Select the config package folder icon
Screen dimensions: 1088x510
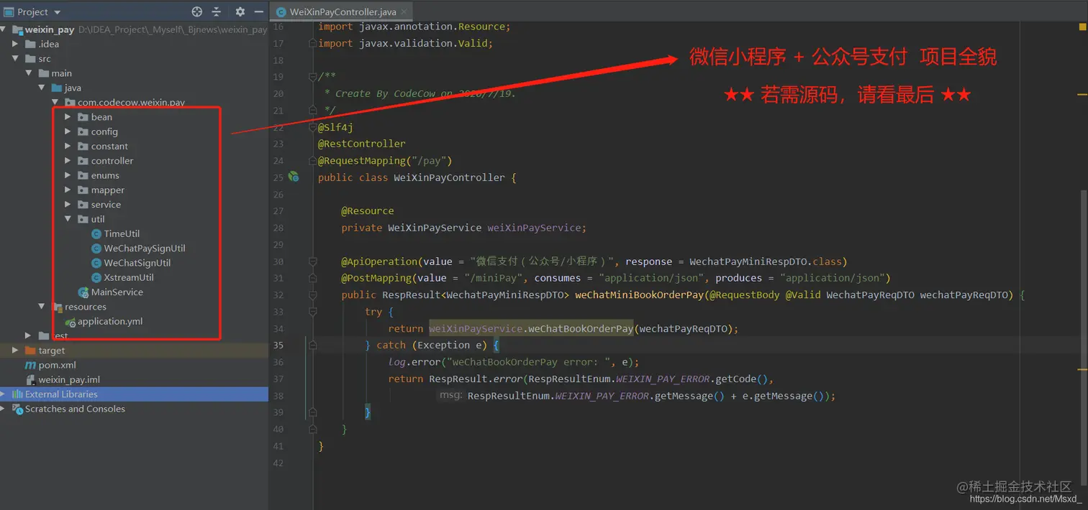[x=83, y=131]
